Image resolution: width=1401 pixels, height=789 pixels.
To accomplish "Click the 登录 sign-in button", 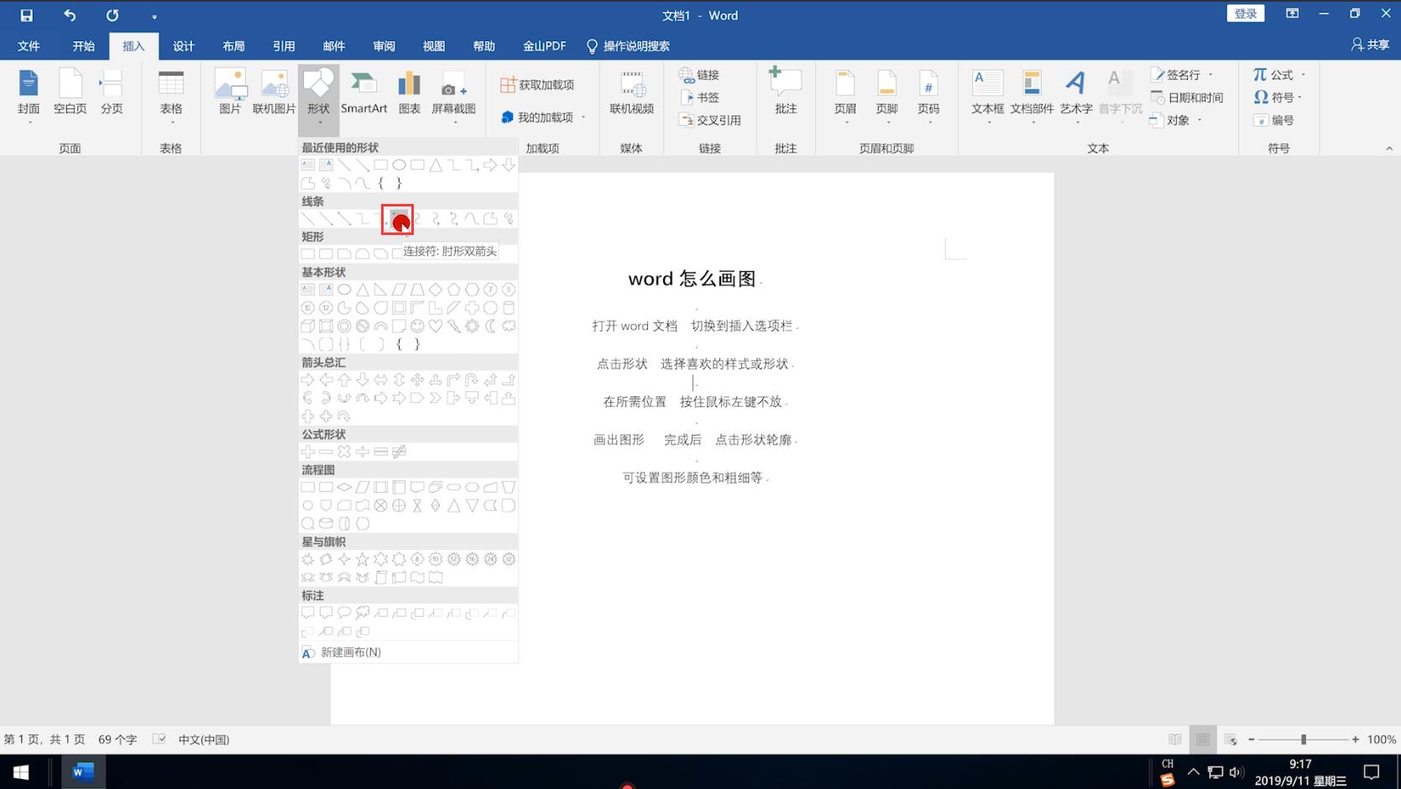I will (1246, 13).
